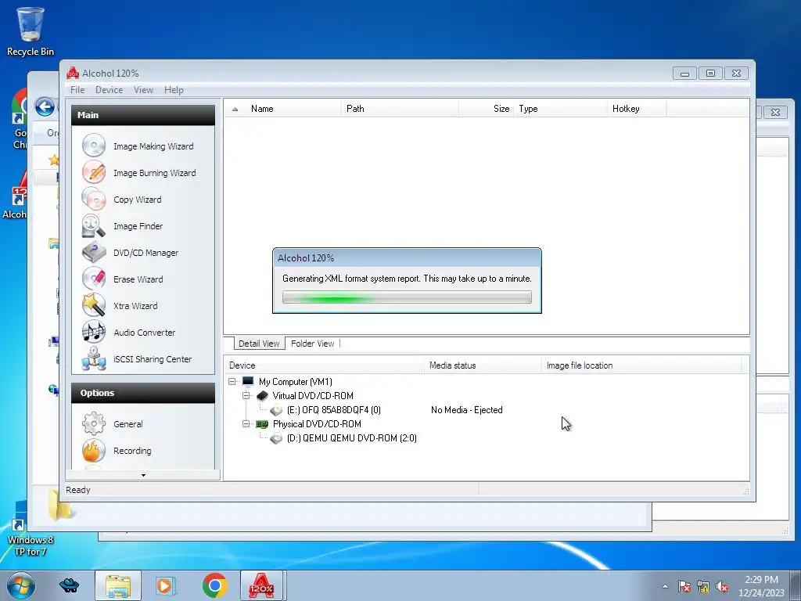Open the Help menu
Image resolution: width=801 pixels, height=601 pixels.
[x=174, y=90]
